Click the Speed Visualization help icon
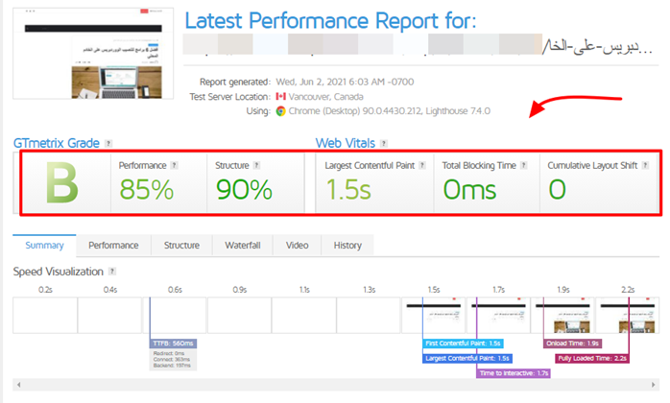Screen dimensions: 670x403 click(x=113, y=273)
